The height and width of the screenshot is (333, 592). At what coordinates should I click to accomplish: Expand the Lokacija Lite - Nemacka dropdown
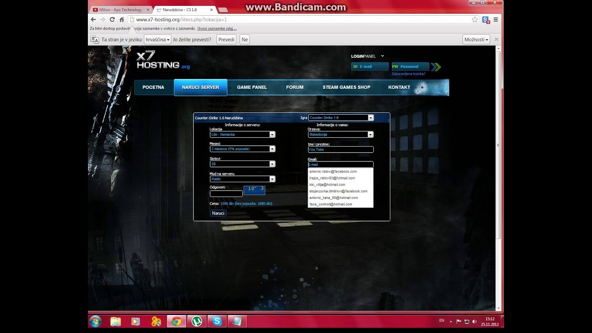(242, 135)
